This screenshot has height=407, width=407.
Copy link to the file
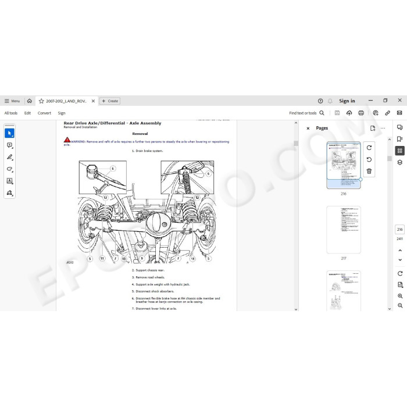point(388,113)
